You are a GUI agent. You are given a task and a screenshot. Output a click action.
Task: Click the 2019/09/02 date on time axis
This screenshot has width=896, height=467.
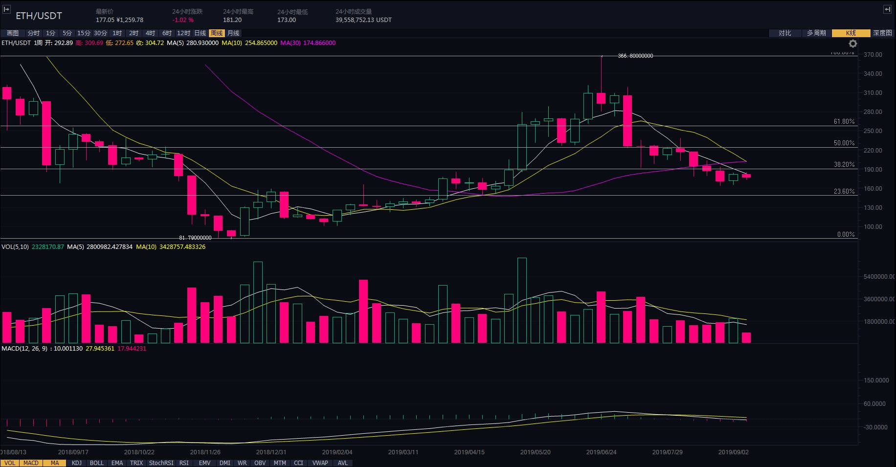[x=733, y=452]
